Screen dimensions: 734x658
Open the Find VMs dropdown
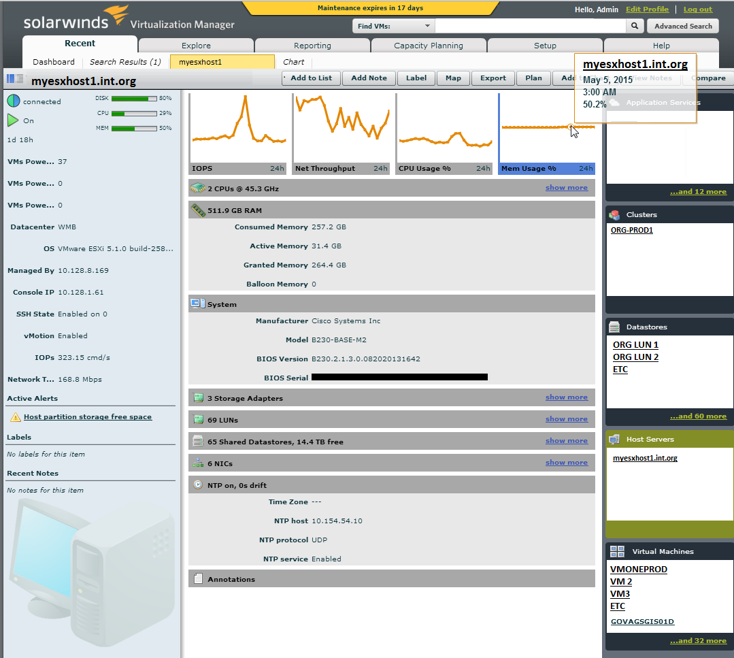tap(393, 27)
